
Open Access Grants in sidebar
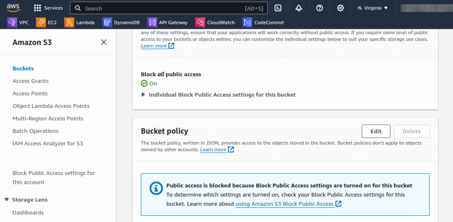click(x=31, y=81)
